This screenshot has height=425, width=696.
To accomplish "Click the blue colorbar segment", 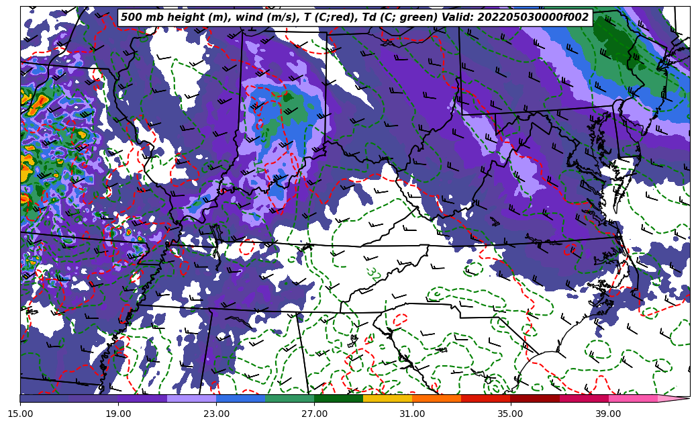I will pyautogui.click(x=240, y=398).
